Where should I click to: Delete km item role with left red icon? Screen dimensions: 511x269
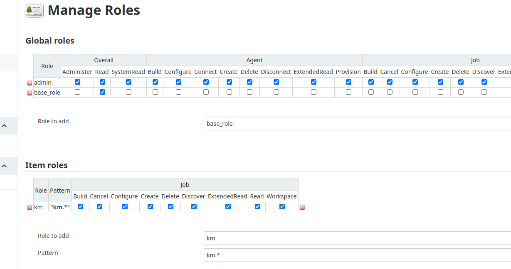click(30, 207)
